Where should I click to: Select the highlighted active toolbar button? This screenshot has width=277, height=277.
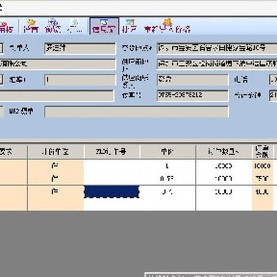104,26
